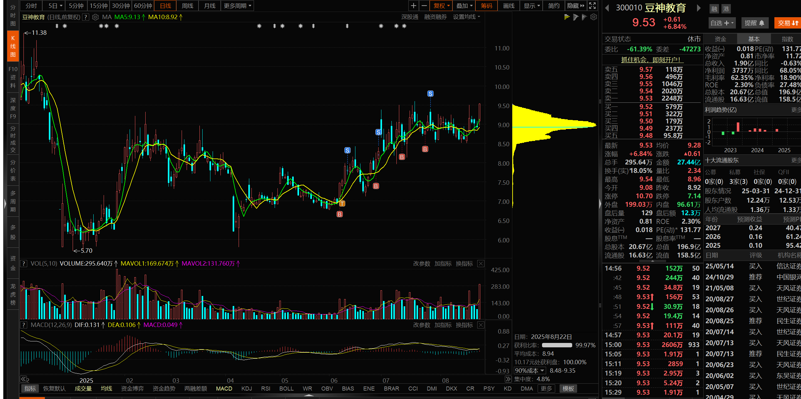Viewport: 801px width, 399px height.
Task: Click the 融 margin badge
Action: coord(714,9)
